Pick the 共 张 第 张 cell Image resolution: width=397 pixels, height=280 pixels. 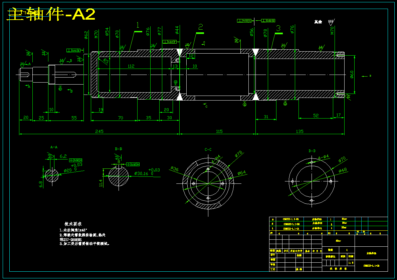pos(338,269)
